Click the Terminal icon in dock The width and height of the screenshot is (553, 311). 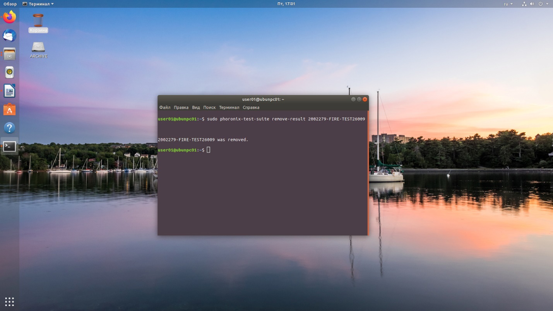click(9, 147)
